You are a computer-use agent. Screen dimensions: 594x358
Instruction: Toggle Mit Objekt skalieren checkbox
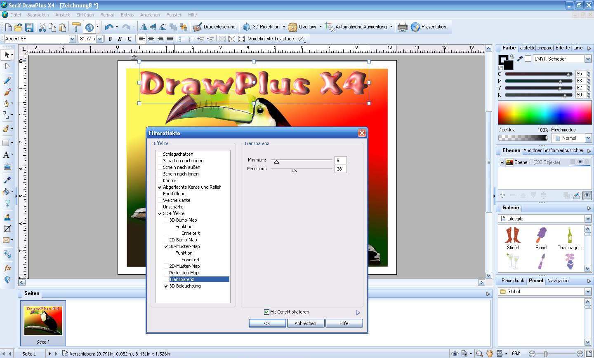[x=266, y=312]
